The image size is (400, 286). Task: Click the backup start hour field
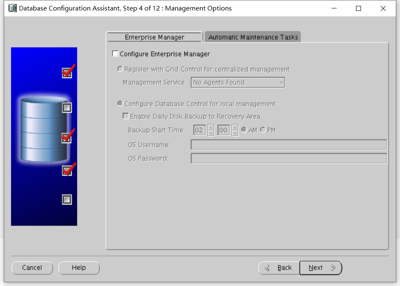pyautogui.click(x=199, y=130)
